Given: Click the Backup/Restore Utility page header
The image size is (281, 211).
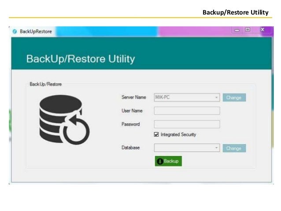Looking at the screenshot, I should [x=236, y=12].
